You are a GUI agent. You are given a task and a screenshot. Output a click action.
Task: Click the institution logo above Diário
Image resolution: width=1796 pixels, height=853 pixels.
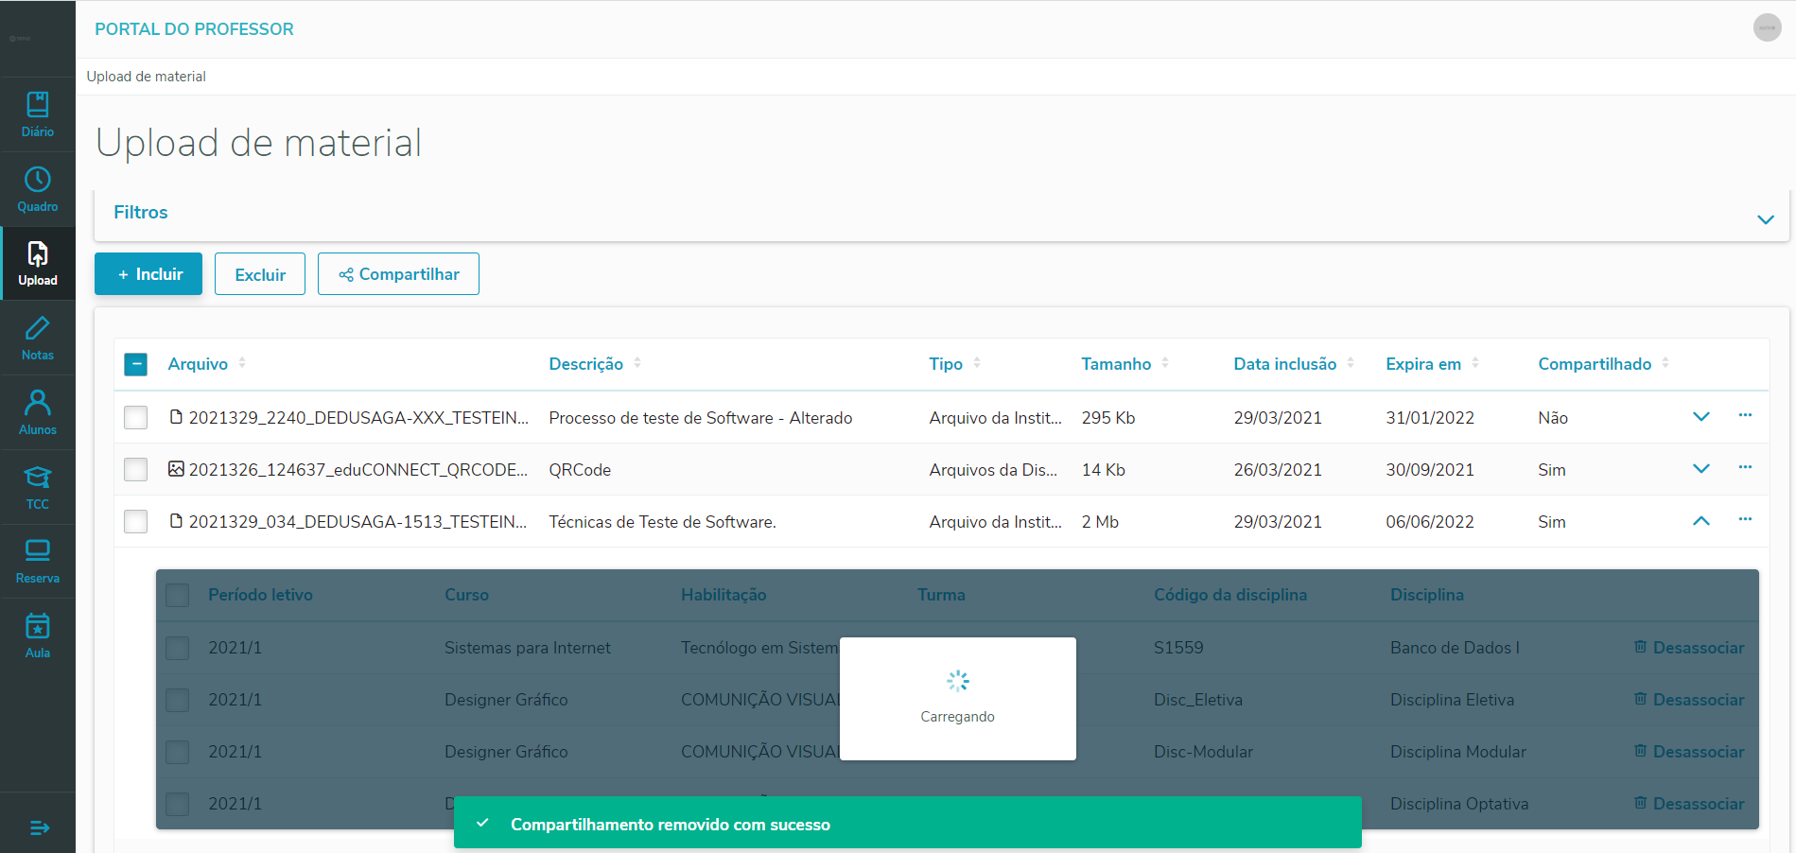20,38
